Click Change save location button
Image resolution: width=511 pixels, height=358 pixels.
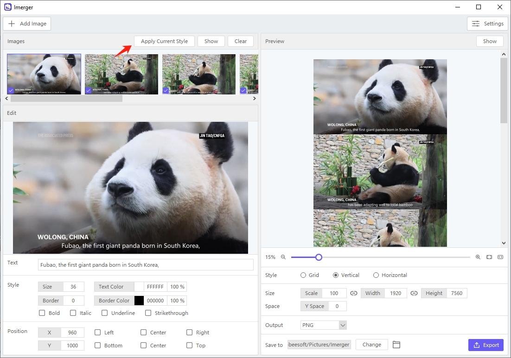click(372, 345)
